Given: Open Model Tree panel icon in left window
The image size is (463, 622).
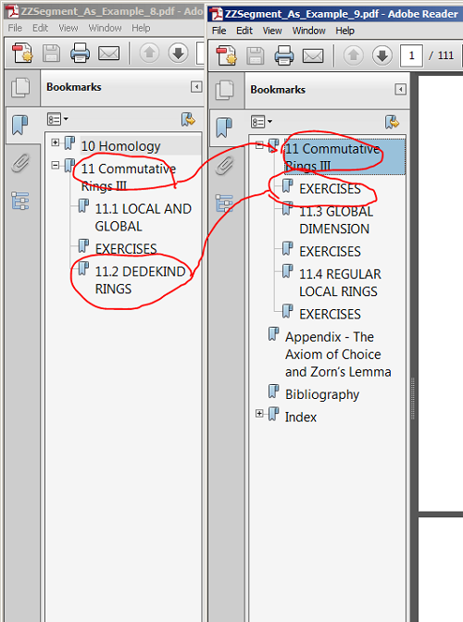Looking at the screenshot, I should pyautogui.click(x=20, y=200).
